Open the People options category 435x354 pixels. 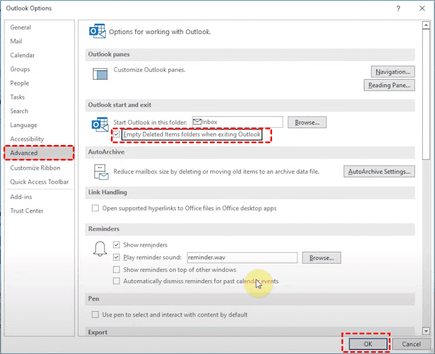39,83
